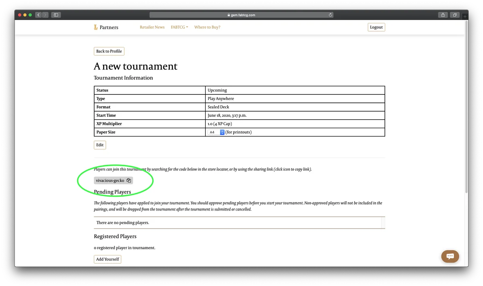
Task: Return with the Back to Profile button
Action: pos(109,51)
